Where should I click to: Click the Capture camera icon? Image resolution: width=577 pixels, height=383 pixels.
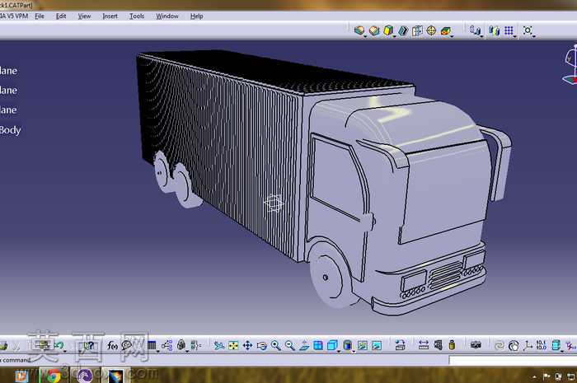point(476,345)
